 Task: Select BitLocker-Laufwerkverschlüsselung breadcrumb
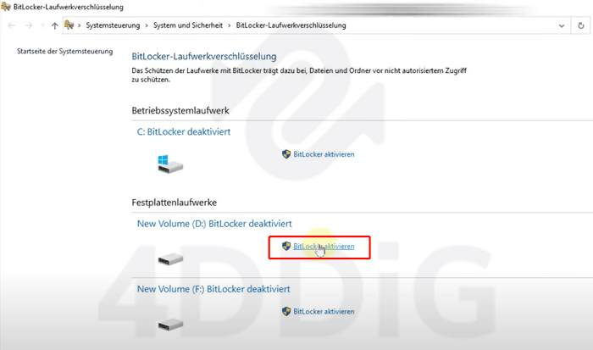291,25
